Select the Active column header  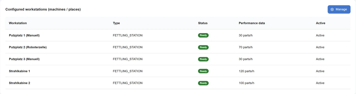click(320, 23)
